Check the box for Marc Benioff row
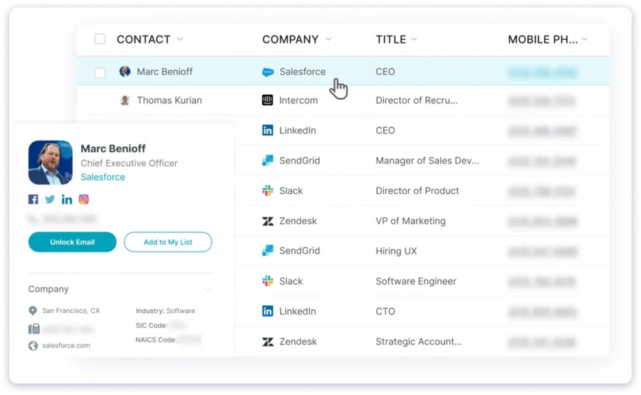 [100, 73]
